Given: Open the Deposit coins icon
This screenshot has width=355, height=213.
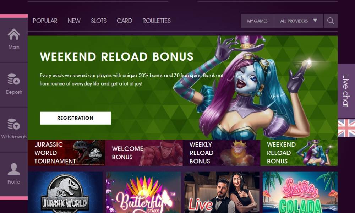Looking at the screenshot, I should 14,79.
